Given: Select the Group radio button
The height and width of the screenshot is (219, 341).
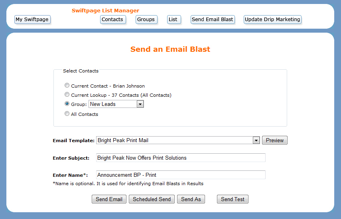Looking at the screenshot, I should pos(67,104).
